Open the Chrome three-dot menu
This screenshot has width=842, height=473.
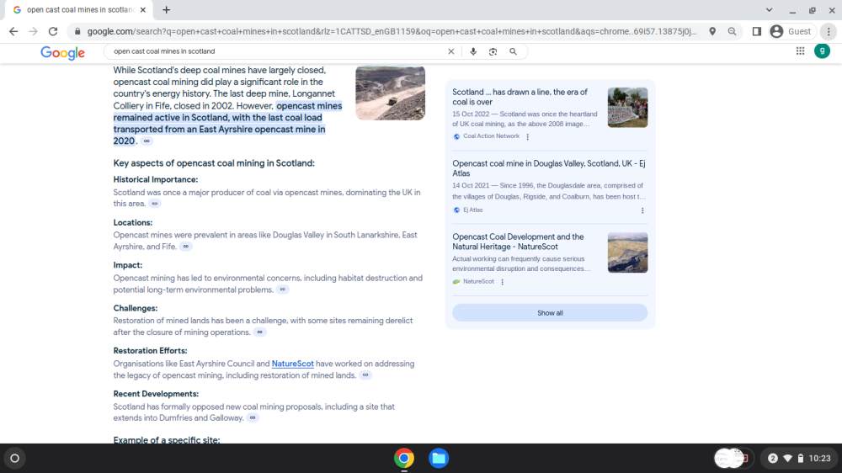click(x=829, y=32)
